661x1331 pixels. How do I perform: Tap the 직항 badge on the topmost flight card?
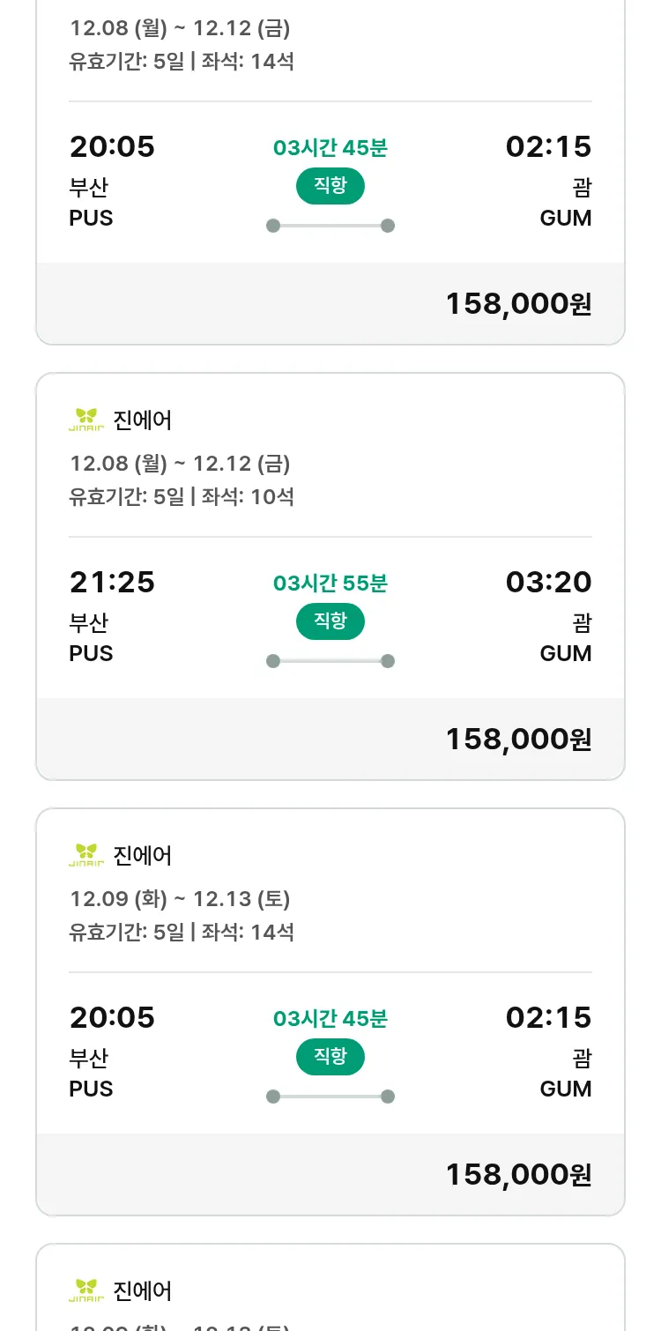point(330,186)
